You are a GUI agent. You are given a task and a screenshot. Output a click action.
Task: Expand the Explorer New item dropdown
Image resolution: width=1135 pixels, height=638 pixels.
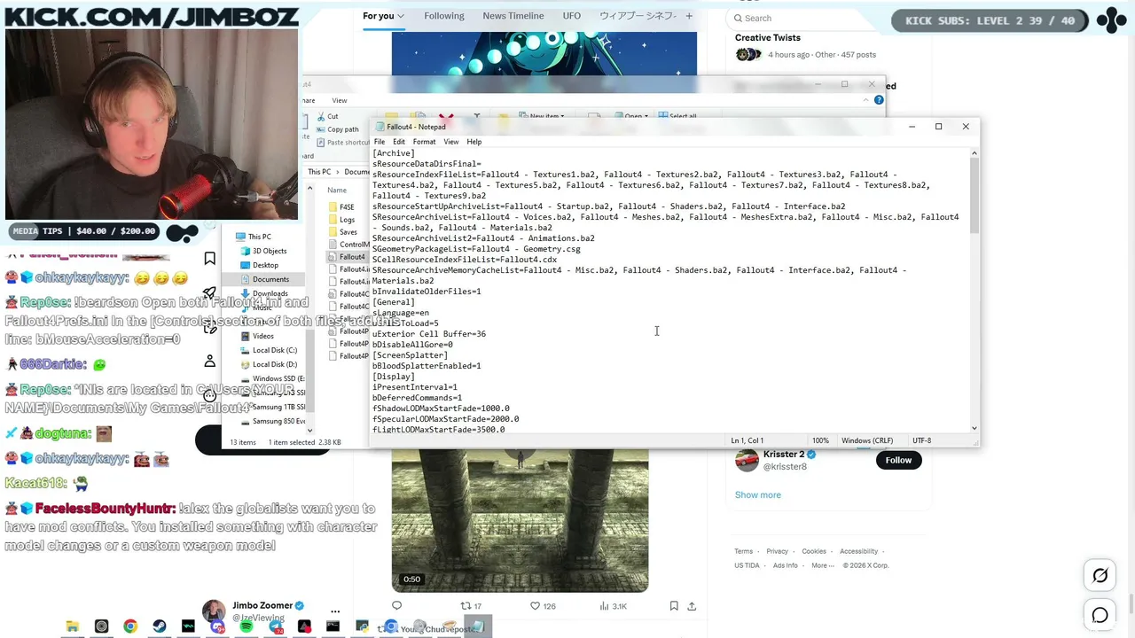click(x=541, y=116)
